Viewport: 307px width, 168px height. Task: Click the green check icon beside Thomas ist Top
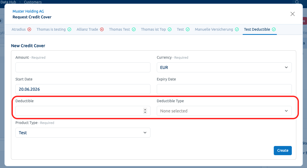[170, 29]
